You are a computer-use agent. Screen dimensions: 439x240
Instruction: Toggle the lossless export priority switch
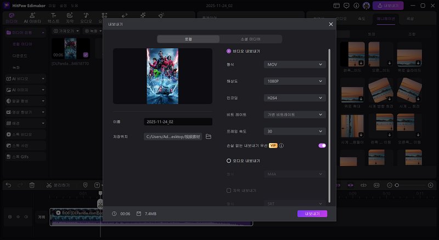tap(322, 146)
